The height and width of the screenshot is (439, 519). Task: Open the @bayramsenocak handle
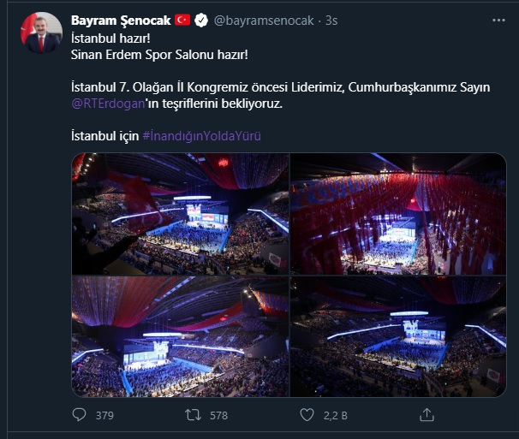click(x=264, y=21)
